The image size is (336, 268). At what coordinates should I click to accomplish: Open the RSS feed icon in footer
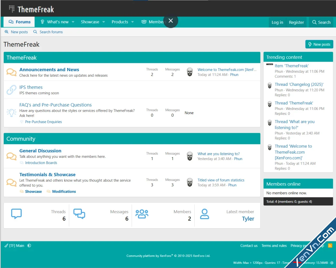[330, 245]
